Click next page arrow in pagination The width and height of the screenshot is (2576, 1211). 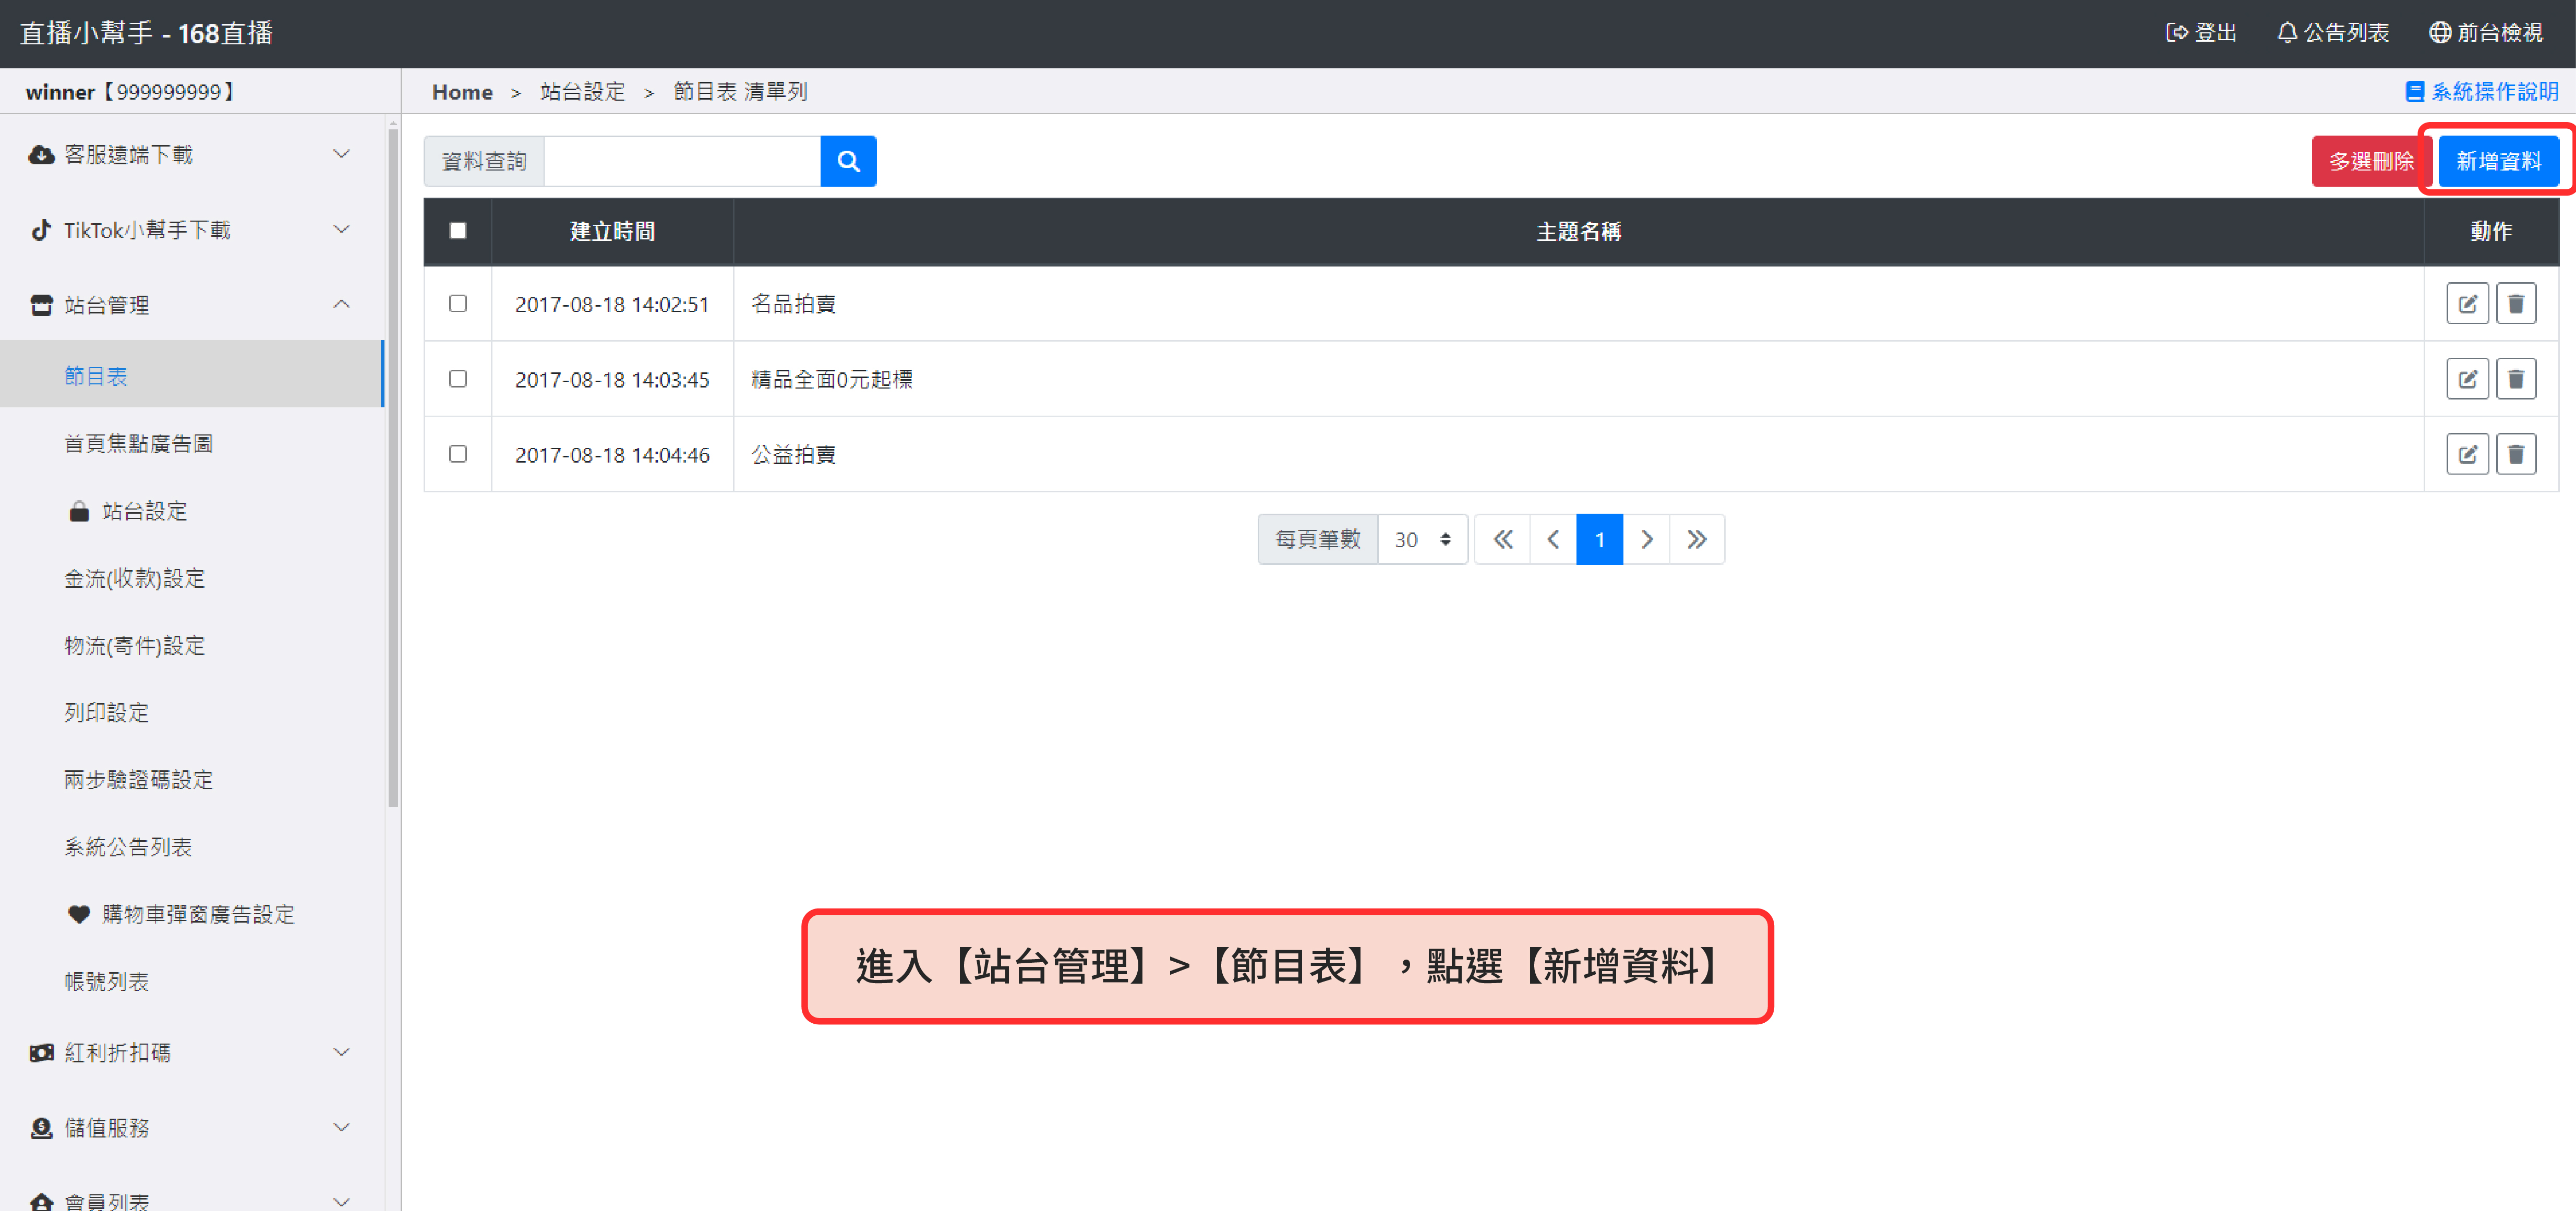[1647, 540]
